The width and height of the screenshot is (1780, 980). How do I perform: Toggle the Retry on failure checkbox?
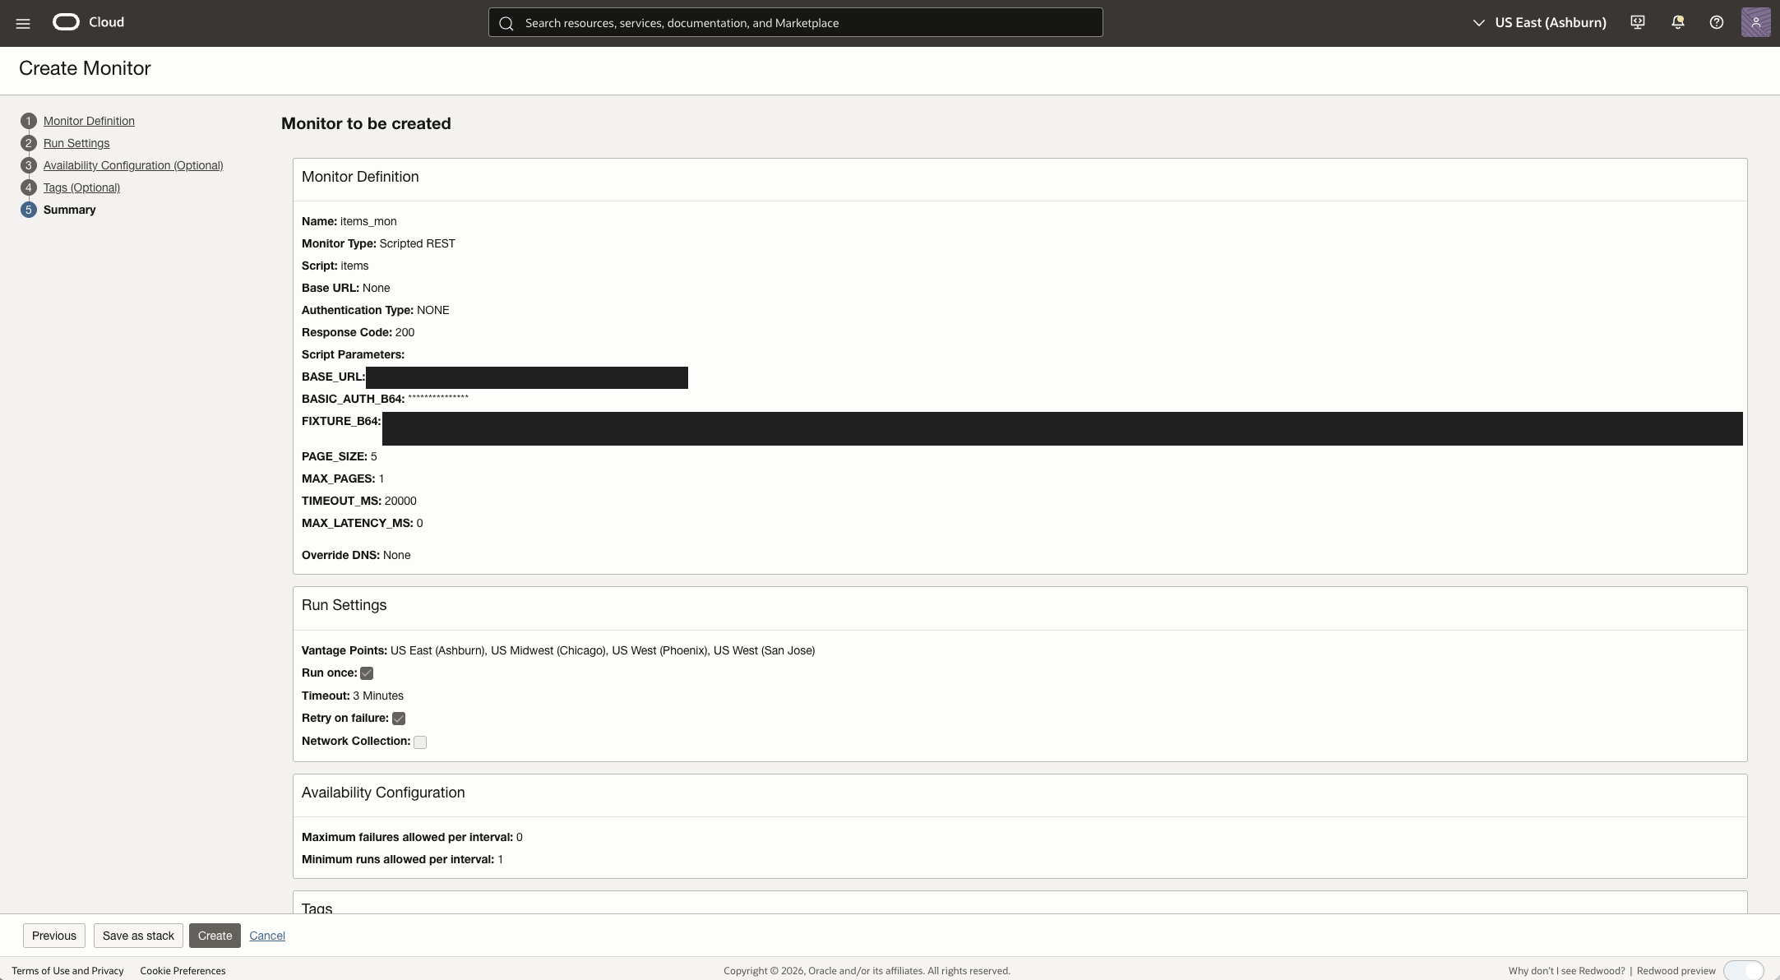point(399,719)
